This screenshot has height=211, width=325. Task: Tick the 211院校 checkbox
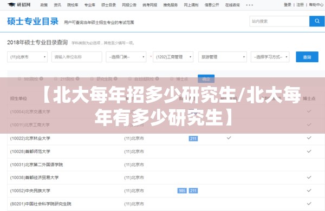[56, 78]
